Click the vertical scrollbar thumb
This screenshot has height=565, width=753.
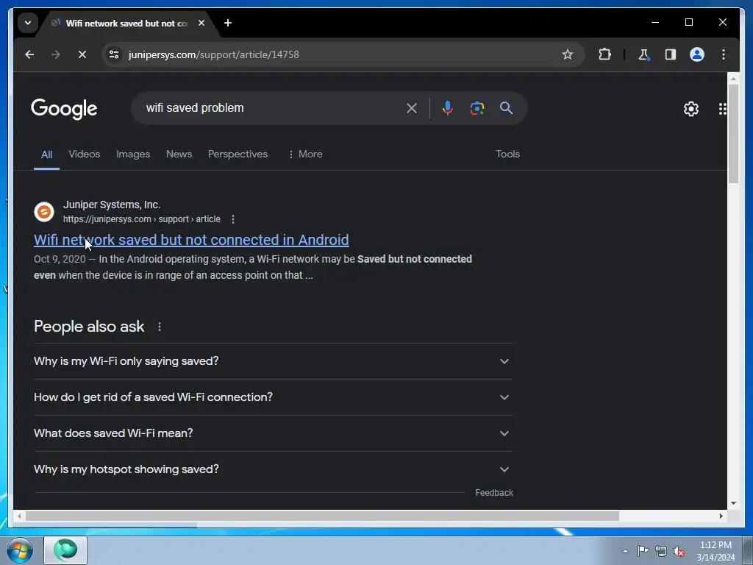point(733,134)
